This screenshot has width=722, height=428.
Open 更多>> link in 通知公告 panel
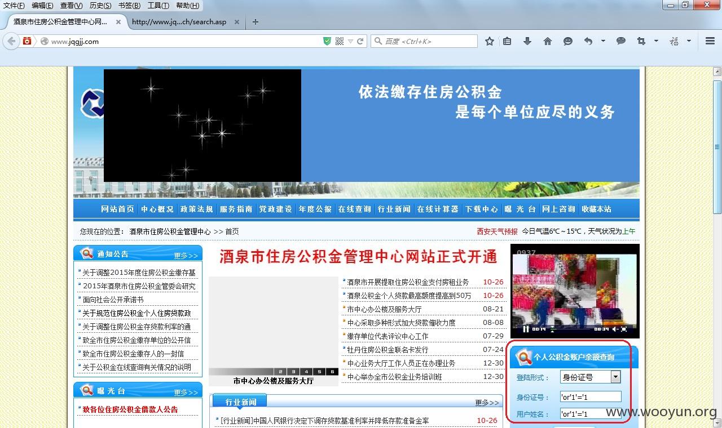pyautogui.click(x=186, y=256)
